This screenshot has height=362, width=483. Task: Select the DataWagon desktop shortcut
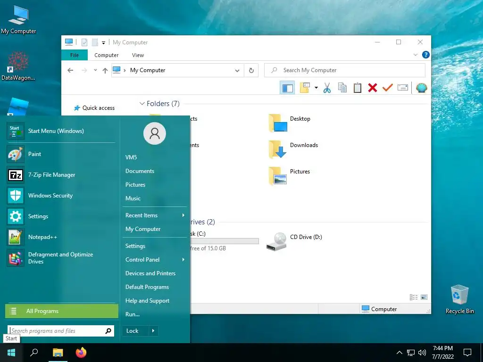click(x=18, y=66)
